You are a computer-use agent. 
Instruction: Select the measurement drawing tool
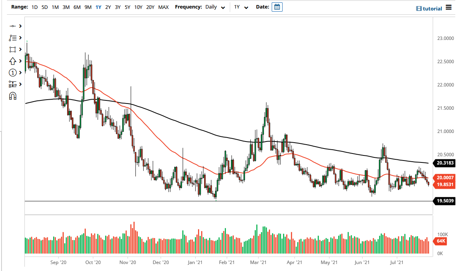point(13,84)
